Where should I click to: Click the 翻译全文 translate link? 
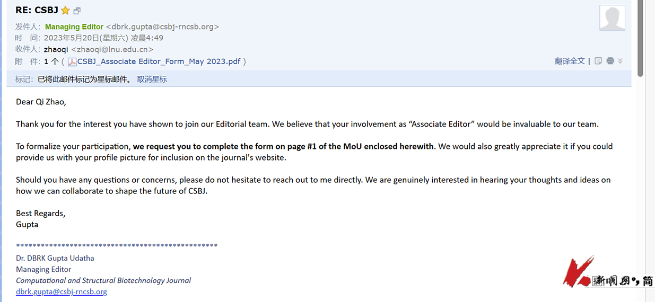570,61
